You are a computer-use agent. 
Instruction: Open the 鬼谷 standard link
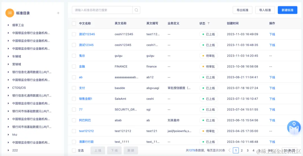82,56
